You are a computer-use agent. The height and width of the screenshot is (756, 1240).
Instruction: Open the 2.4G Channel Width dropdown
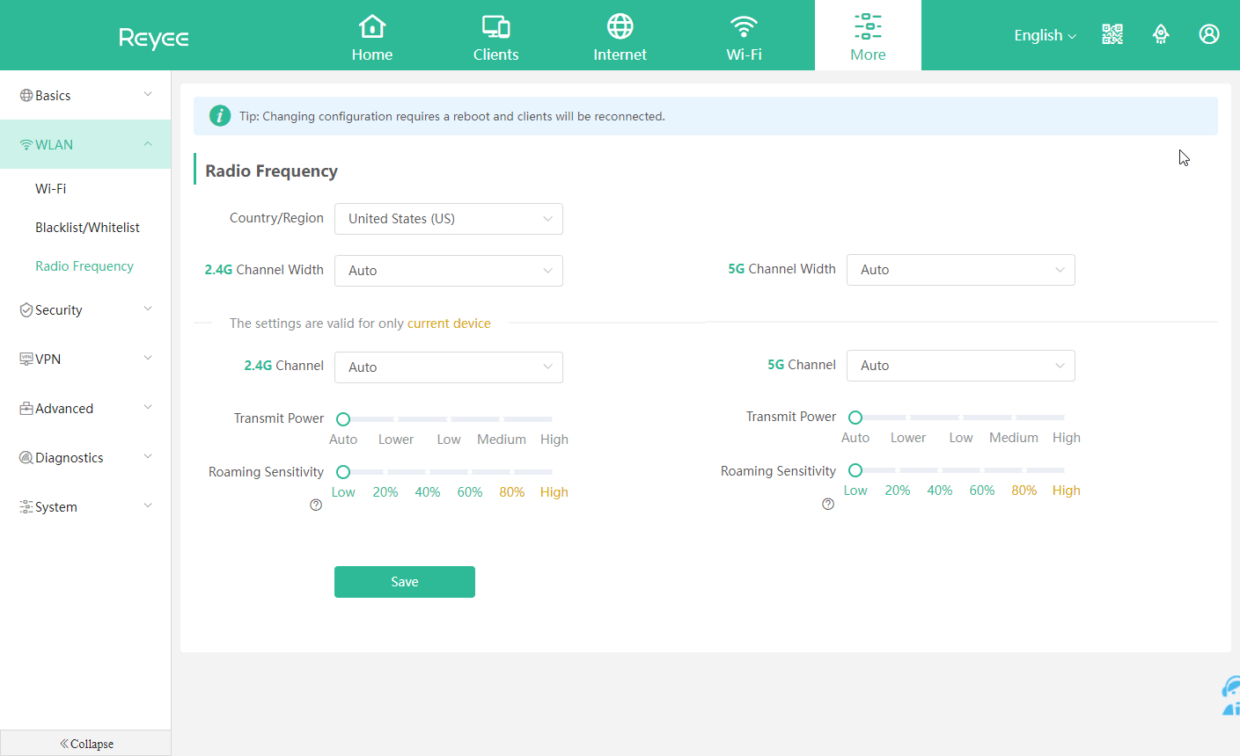[x=448, y=271]
